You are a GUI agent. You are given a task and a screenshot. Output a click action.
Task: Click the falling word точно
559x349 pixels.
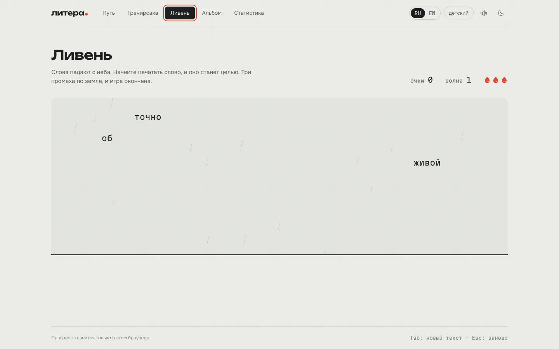(x=148, y=117)
